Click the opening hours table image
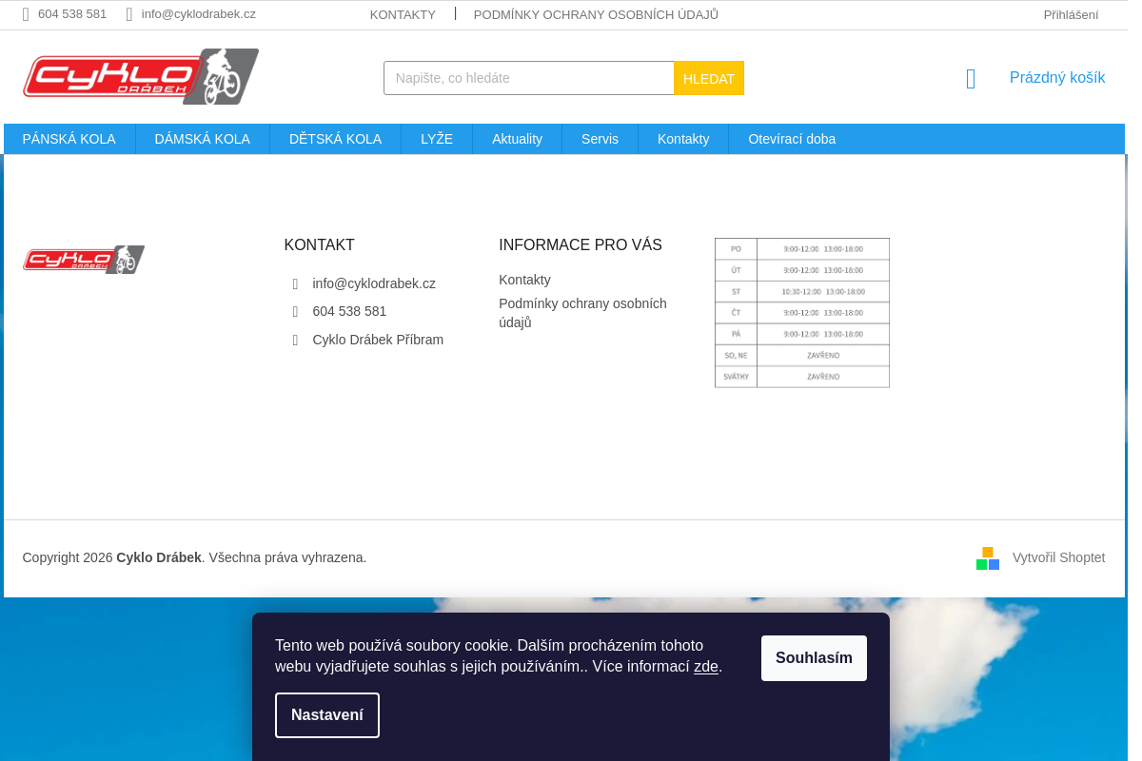 802,313
